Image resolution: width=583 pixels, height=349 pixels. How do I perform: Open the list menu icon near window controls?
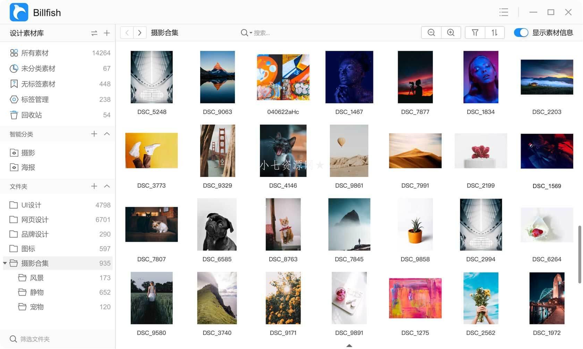click(x=504, y=12)
